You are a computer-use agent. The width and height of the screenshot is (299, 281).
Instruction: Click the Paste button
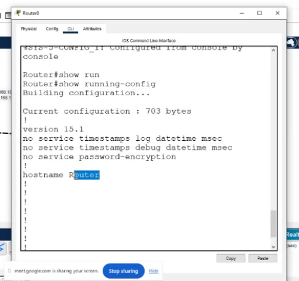tap(263, 258)
